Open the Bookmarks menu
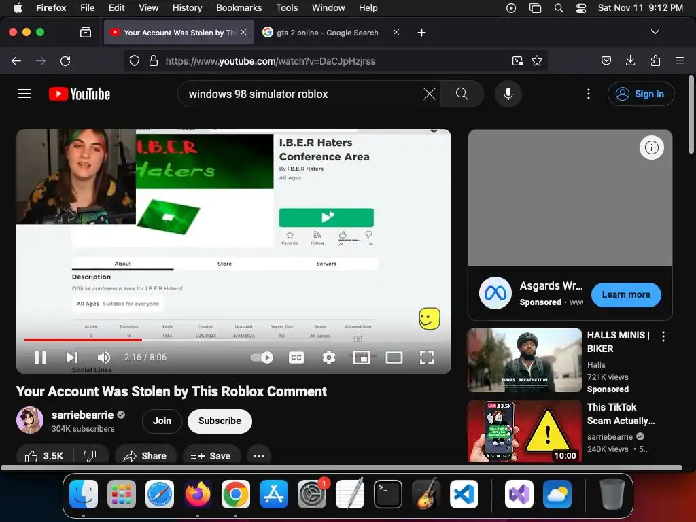The image size is (696, 522). pyautogui.click(x=239, y=7)
